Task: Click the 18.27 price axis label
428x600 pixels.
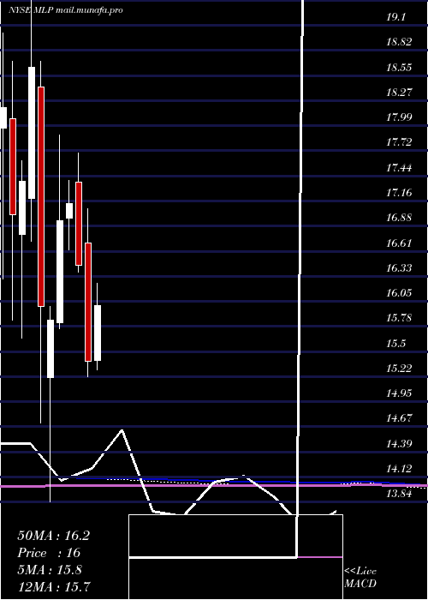Action: pos(400,93)
